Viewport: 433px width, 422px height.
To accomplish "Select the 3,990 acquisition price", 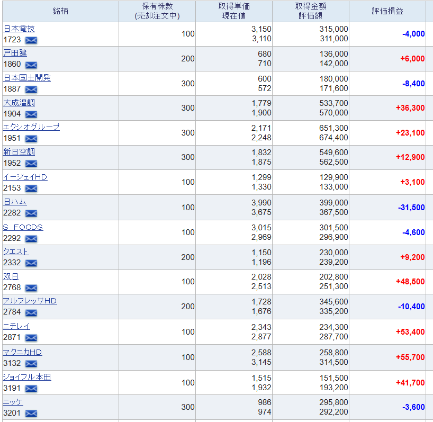I will (261, 203).
